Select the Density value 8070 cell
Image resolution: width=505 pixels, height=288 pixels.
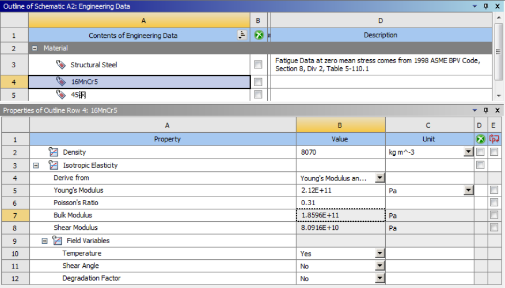(x=341, y=152)
